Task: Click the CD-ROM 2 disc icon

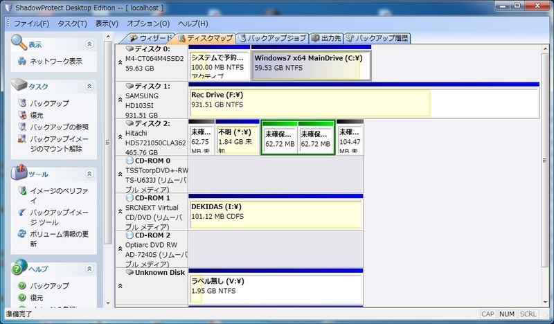Action: click(x=129, y=235)
